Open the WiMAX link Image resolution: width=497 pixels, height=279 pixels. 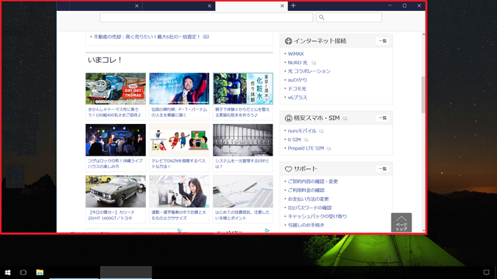(296, 53)
